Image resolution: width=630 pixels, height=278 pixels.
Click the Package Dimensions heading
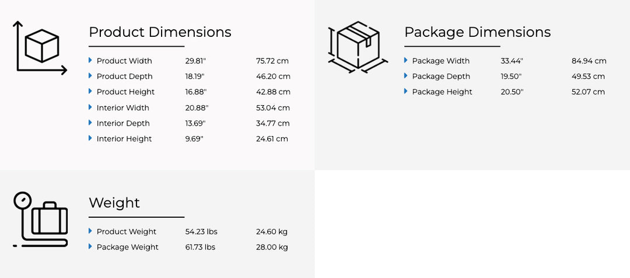[477, 32]
